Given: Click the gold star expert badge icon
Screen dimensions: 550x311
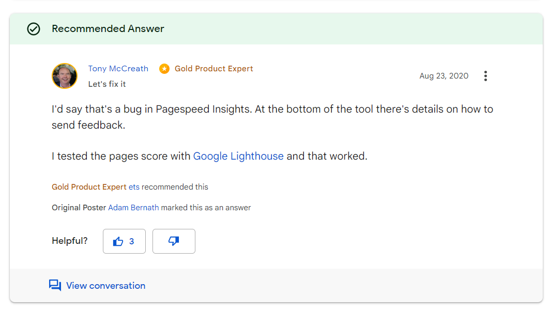Looking at the screenshot, I should tap(164, 68).
